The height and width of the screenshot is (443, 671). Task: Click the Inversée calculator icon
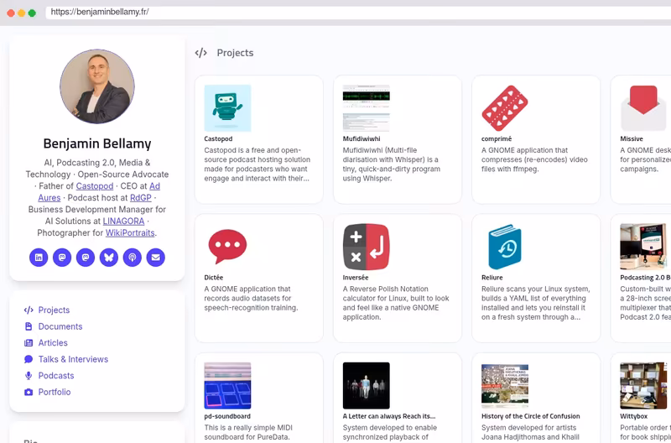367,247
